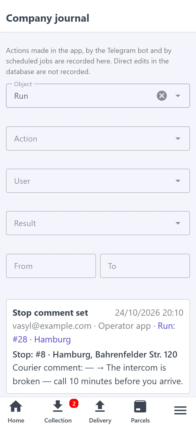Tap the red Collection badge showing 2
196x425 pixels.
(74, 404)
